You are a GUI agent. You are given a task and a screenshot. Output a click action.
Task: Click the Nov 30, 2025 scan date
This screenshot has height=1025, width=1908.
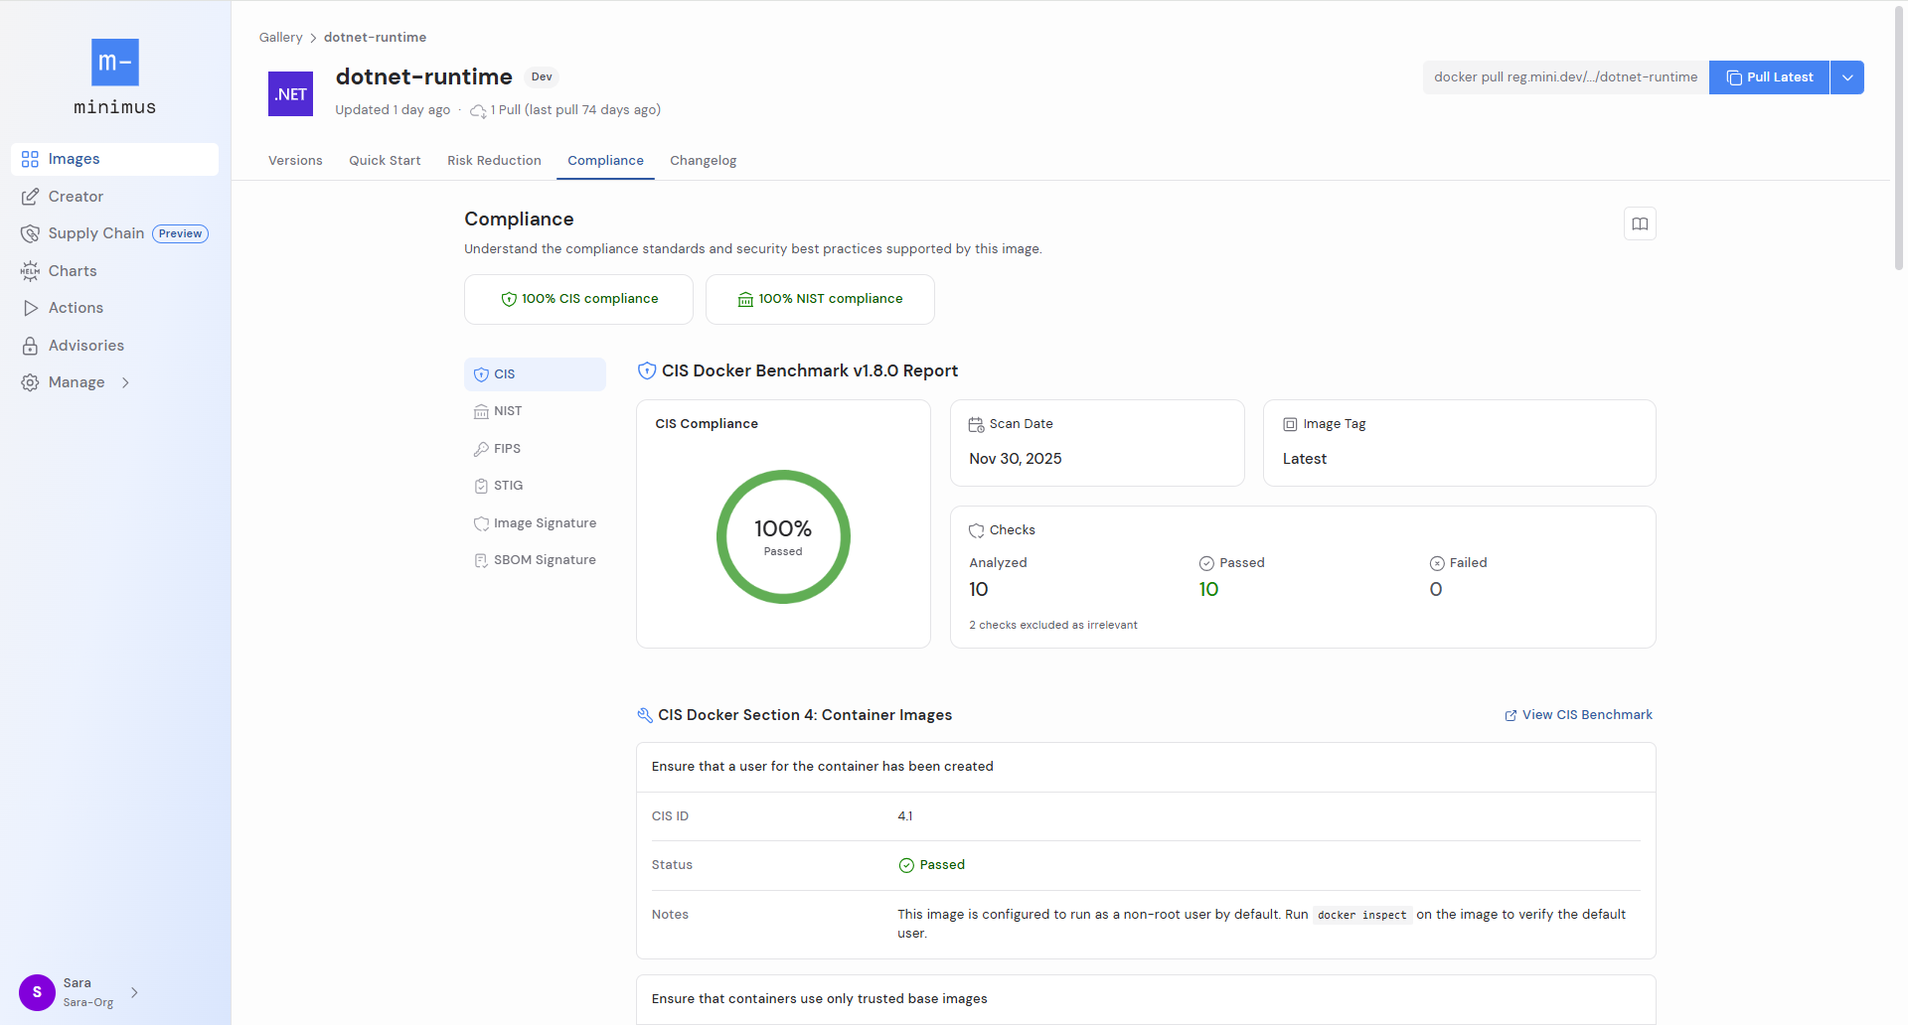(1015, 459)
